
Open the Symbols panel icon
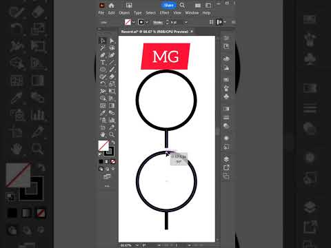(226, 96)
